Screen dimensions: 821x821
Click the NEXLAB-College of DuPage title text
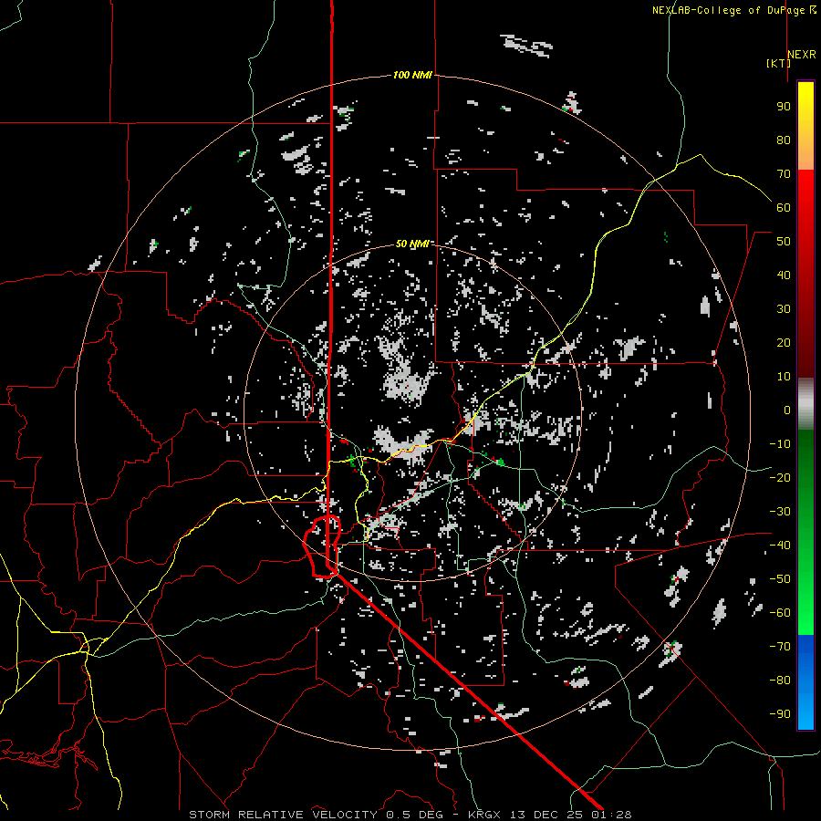[x=733, y=10]
